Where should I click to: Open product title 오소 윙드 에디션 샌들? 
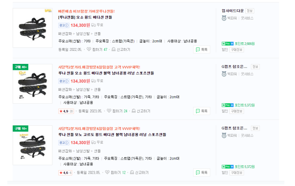tap(85, 17)
